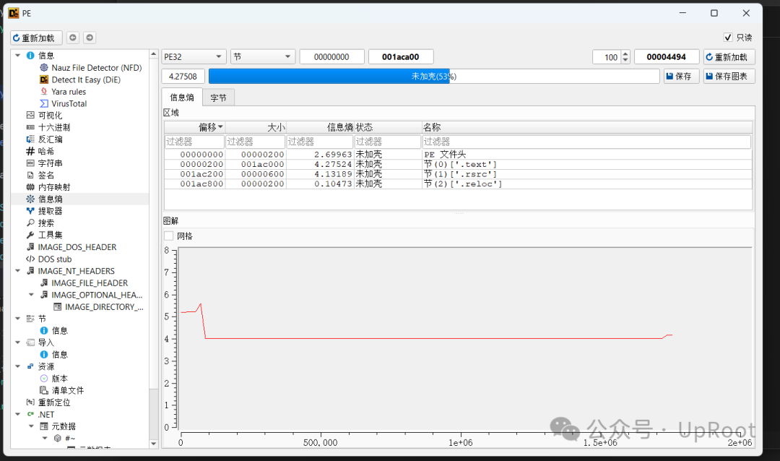Collapse the IMAGE_NT_HEADERS node

[18, 271]
